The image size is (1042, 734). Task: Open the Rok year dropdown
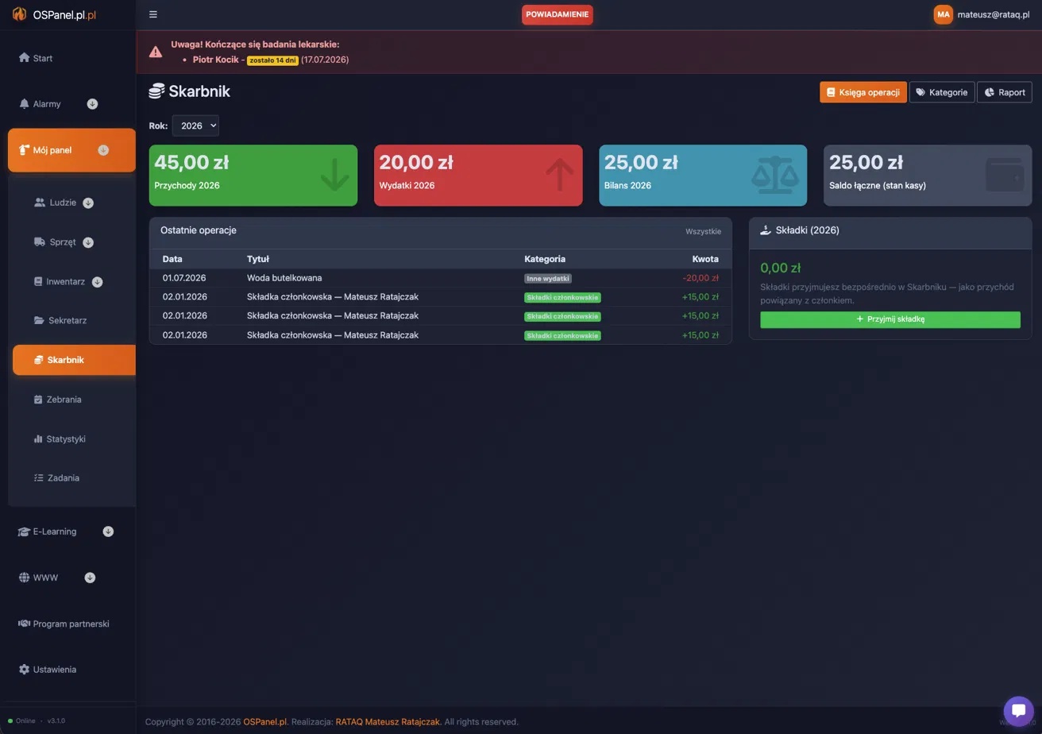[195, 126]
